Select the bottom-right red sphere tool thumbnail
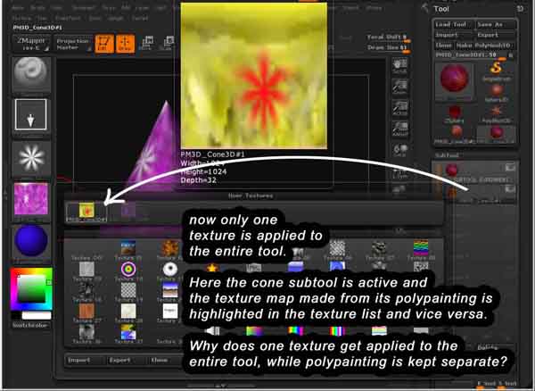 click(x=497, y=134)
